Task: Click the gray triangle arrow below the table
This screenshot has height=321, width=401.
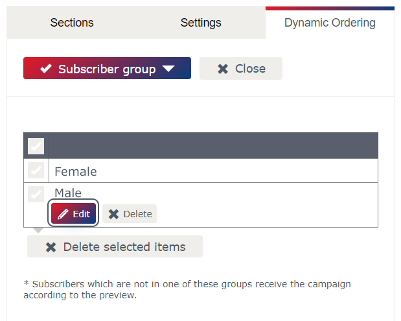Action: pos(38,230)
